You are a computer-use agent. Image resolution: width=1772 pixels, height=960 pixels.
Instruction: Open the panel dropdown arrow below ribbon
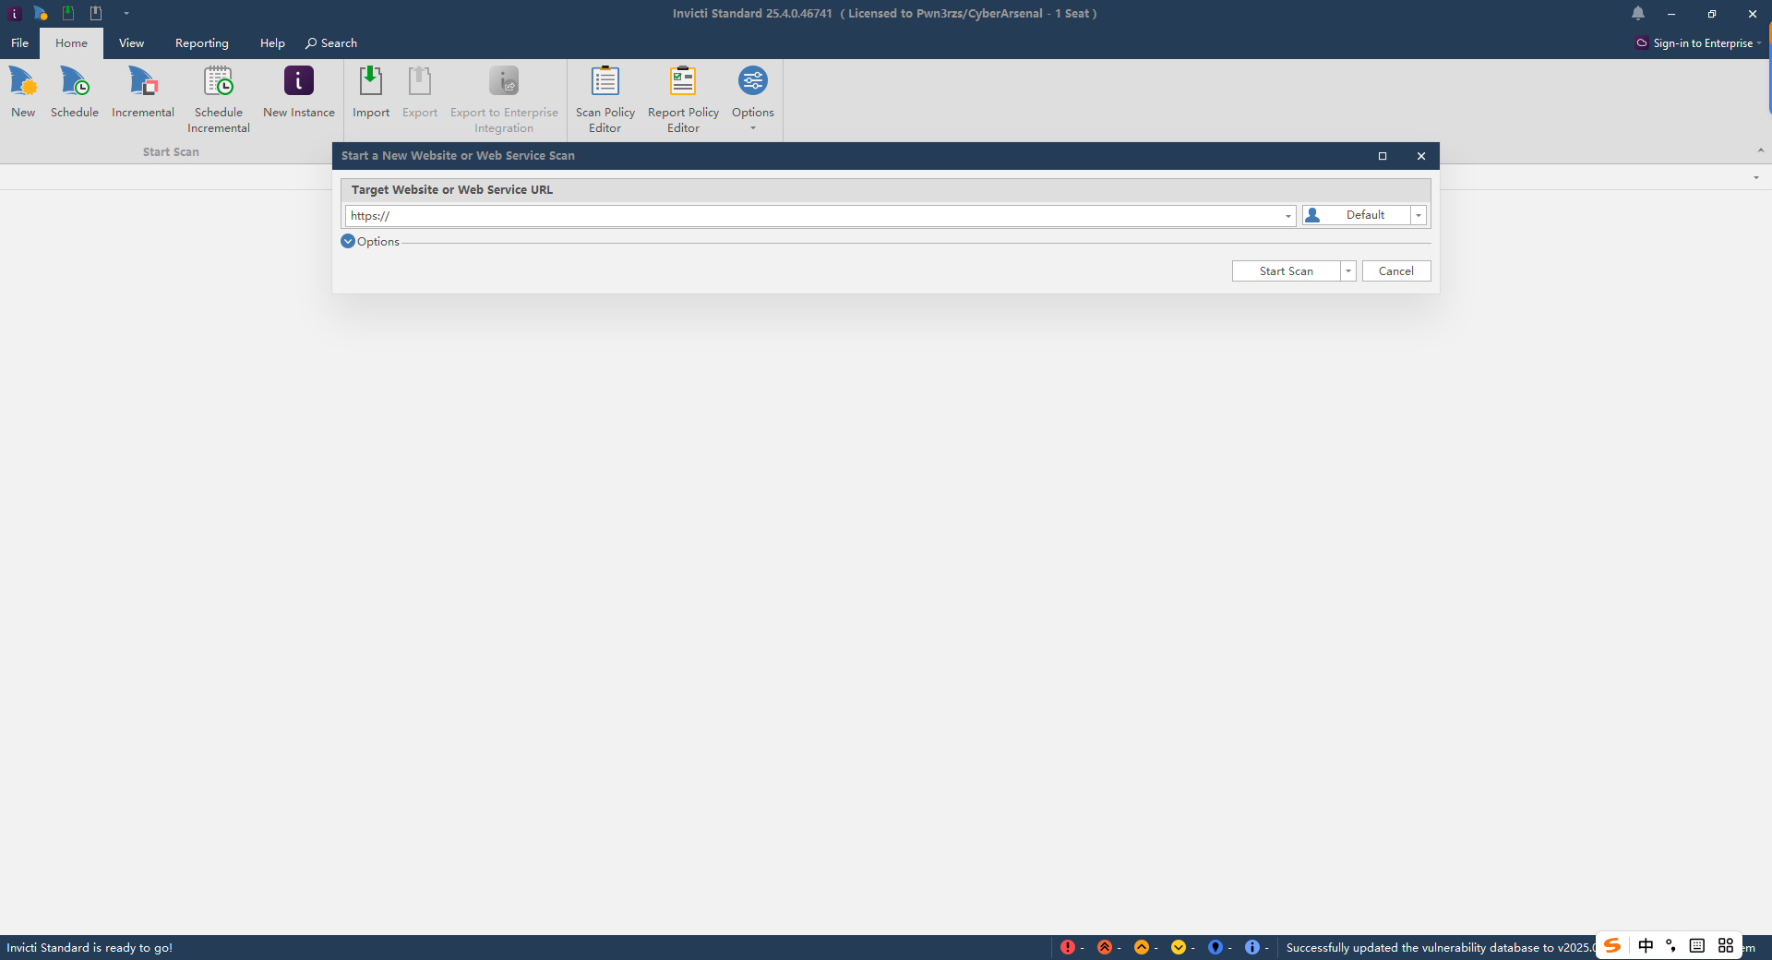1756,177
